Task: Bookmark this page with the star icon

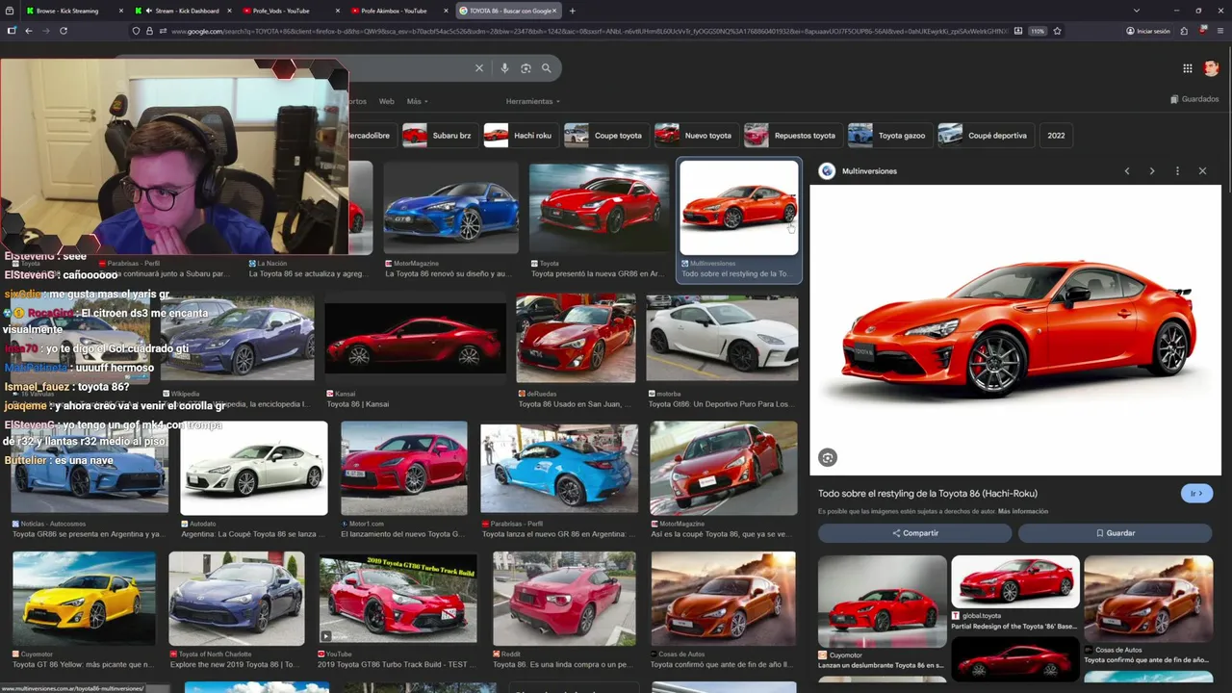Action: (1057, 31)
